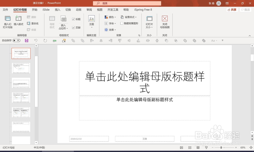254x152 pixels.
Task: Switch to Slide Sorter view icon
Action: point(190,148)
